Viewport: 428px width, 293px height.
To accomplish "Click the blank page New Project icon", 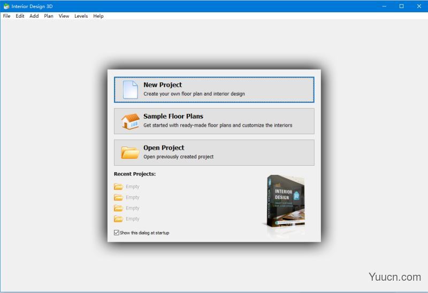I will coord(130,89).
